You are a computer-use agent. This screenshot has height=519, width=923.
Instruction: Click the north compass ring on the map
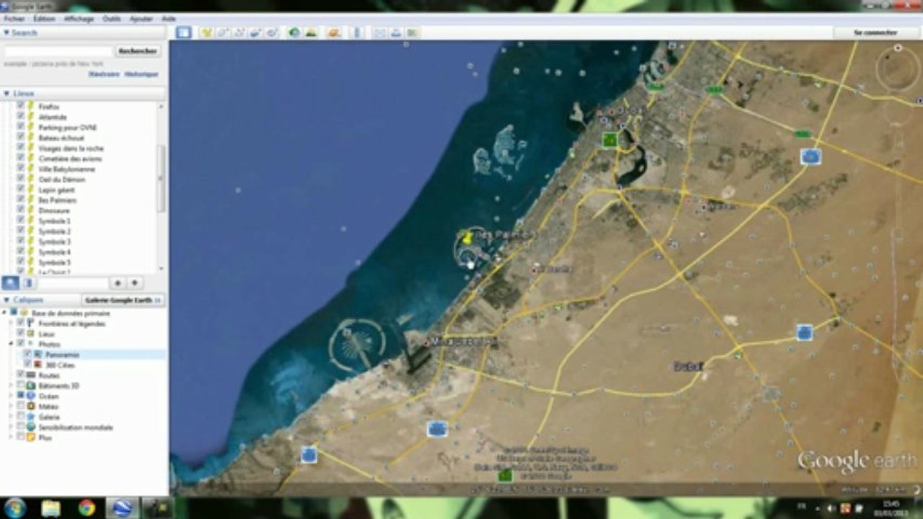(x=898, y=68)
